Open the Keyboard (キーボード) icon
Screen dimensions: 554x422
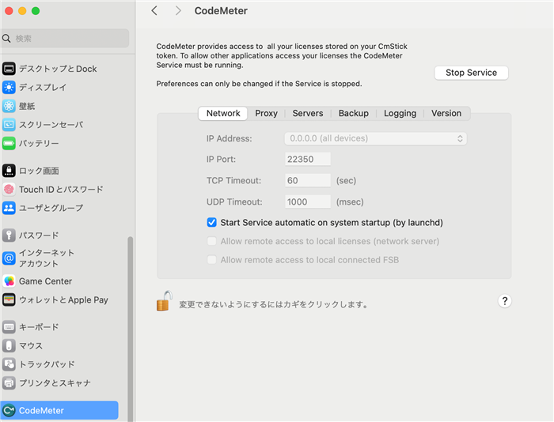click(9, 327)
